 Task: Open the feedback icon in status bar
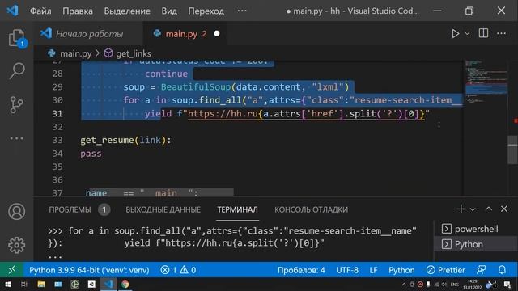pyautogui.click(x=481, y=270)
